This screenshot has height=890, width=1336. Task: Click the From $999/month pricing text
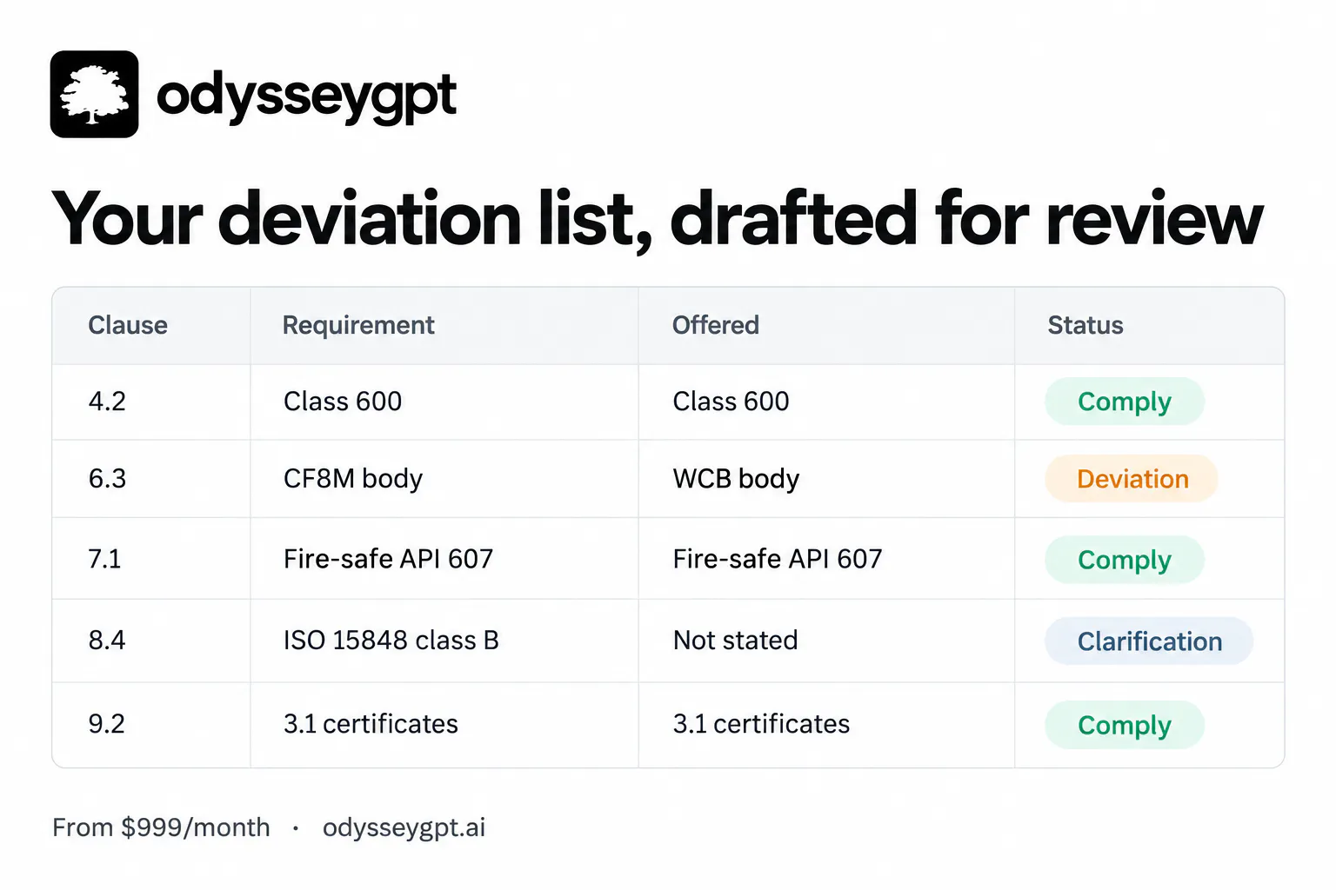161,827
